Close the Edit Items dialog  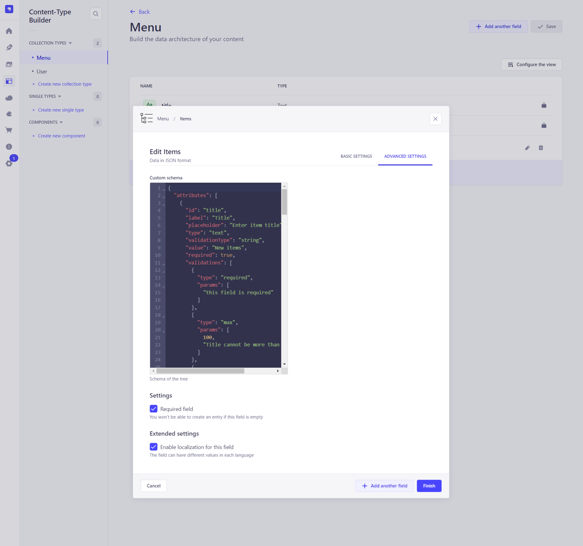(x=435, y=119)
